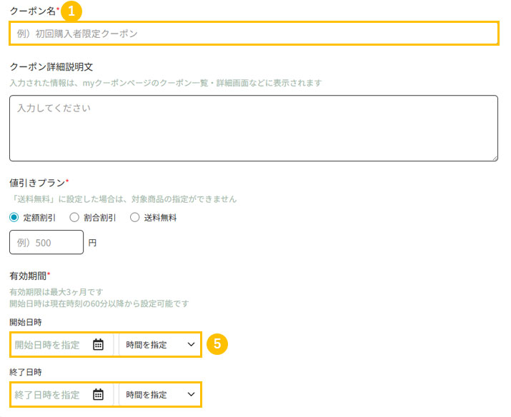Grab the description textarea resize handle
511x417 pixels.
(x=494, y=157)
